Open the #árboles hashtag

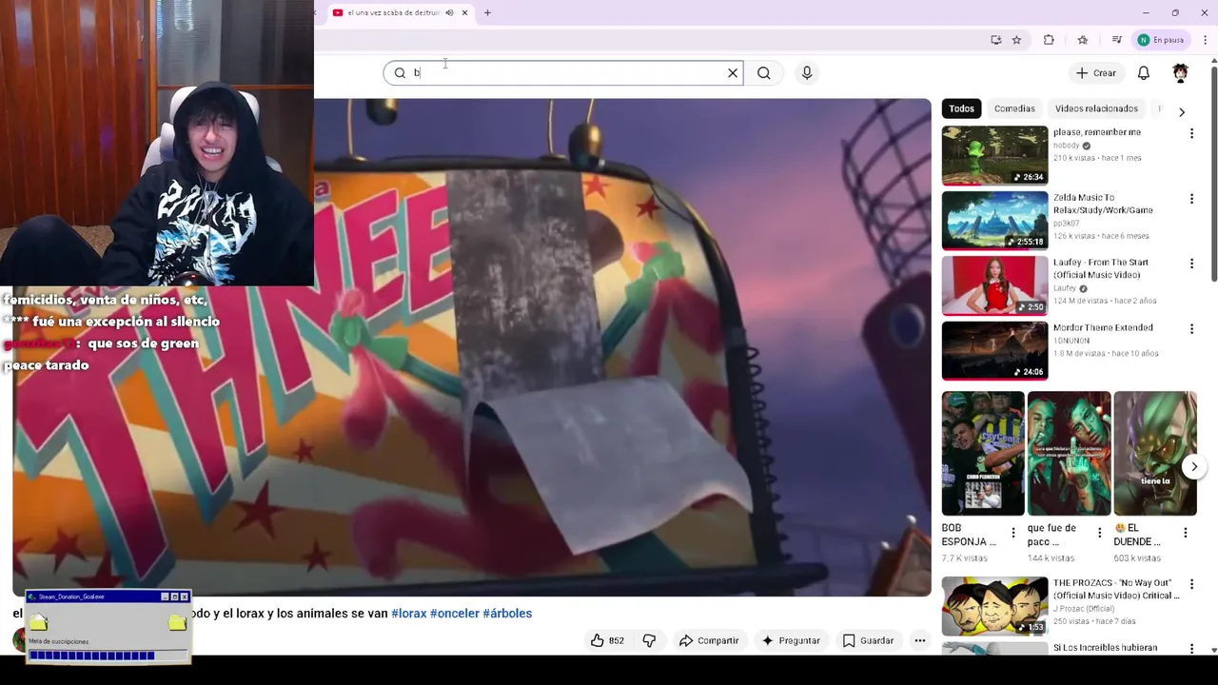(x=507, y=614)
